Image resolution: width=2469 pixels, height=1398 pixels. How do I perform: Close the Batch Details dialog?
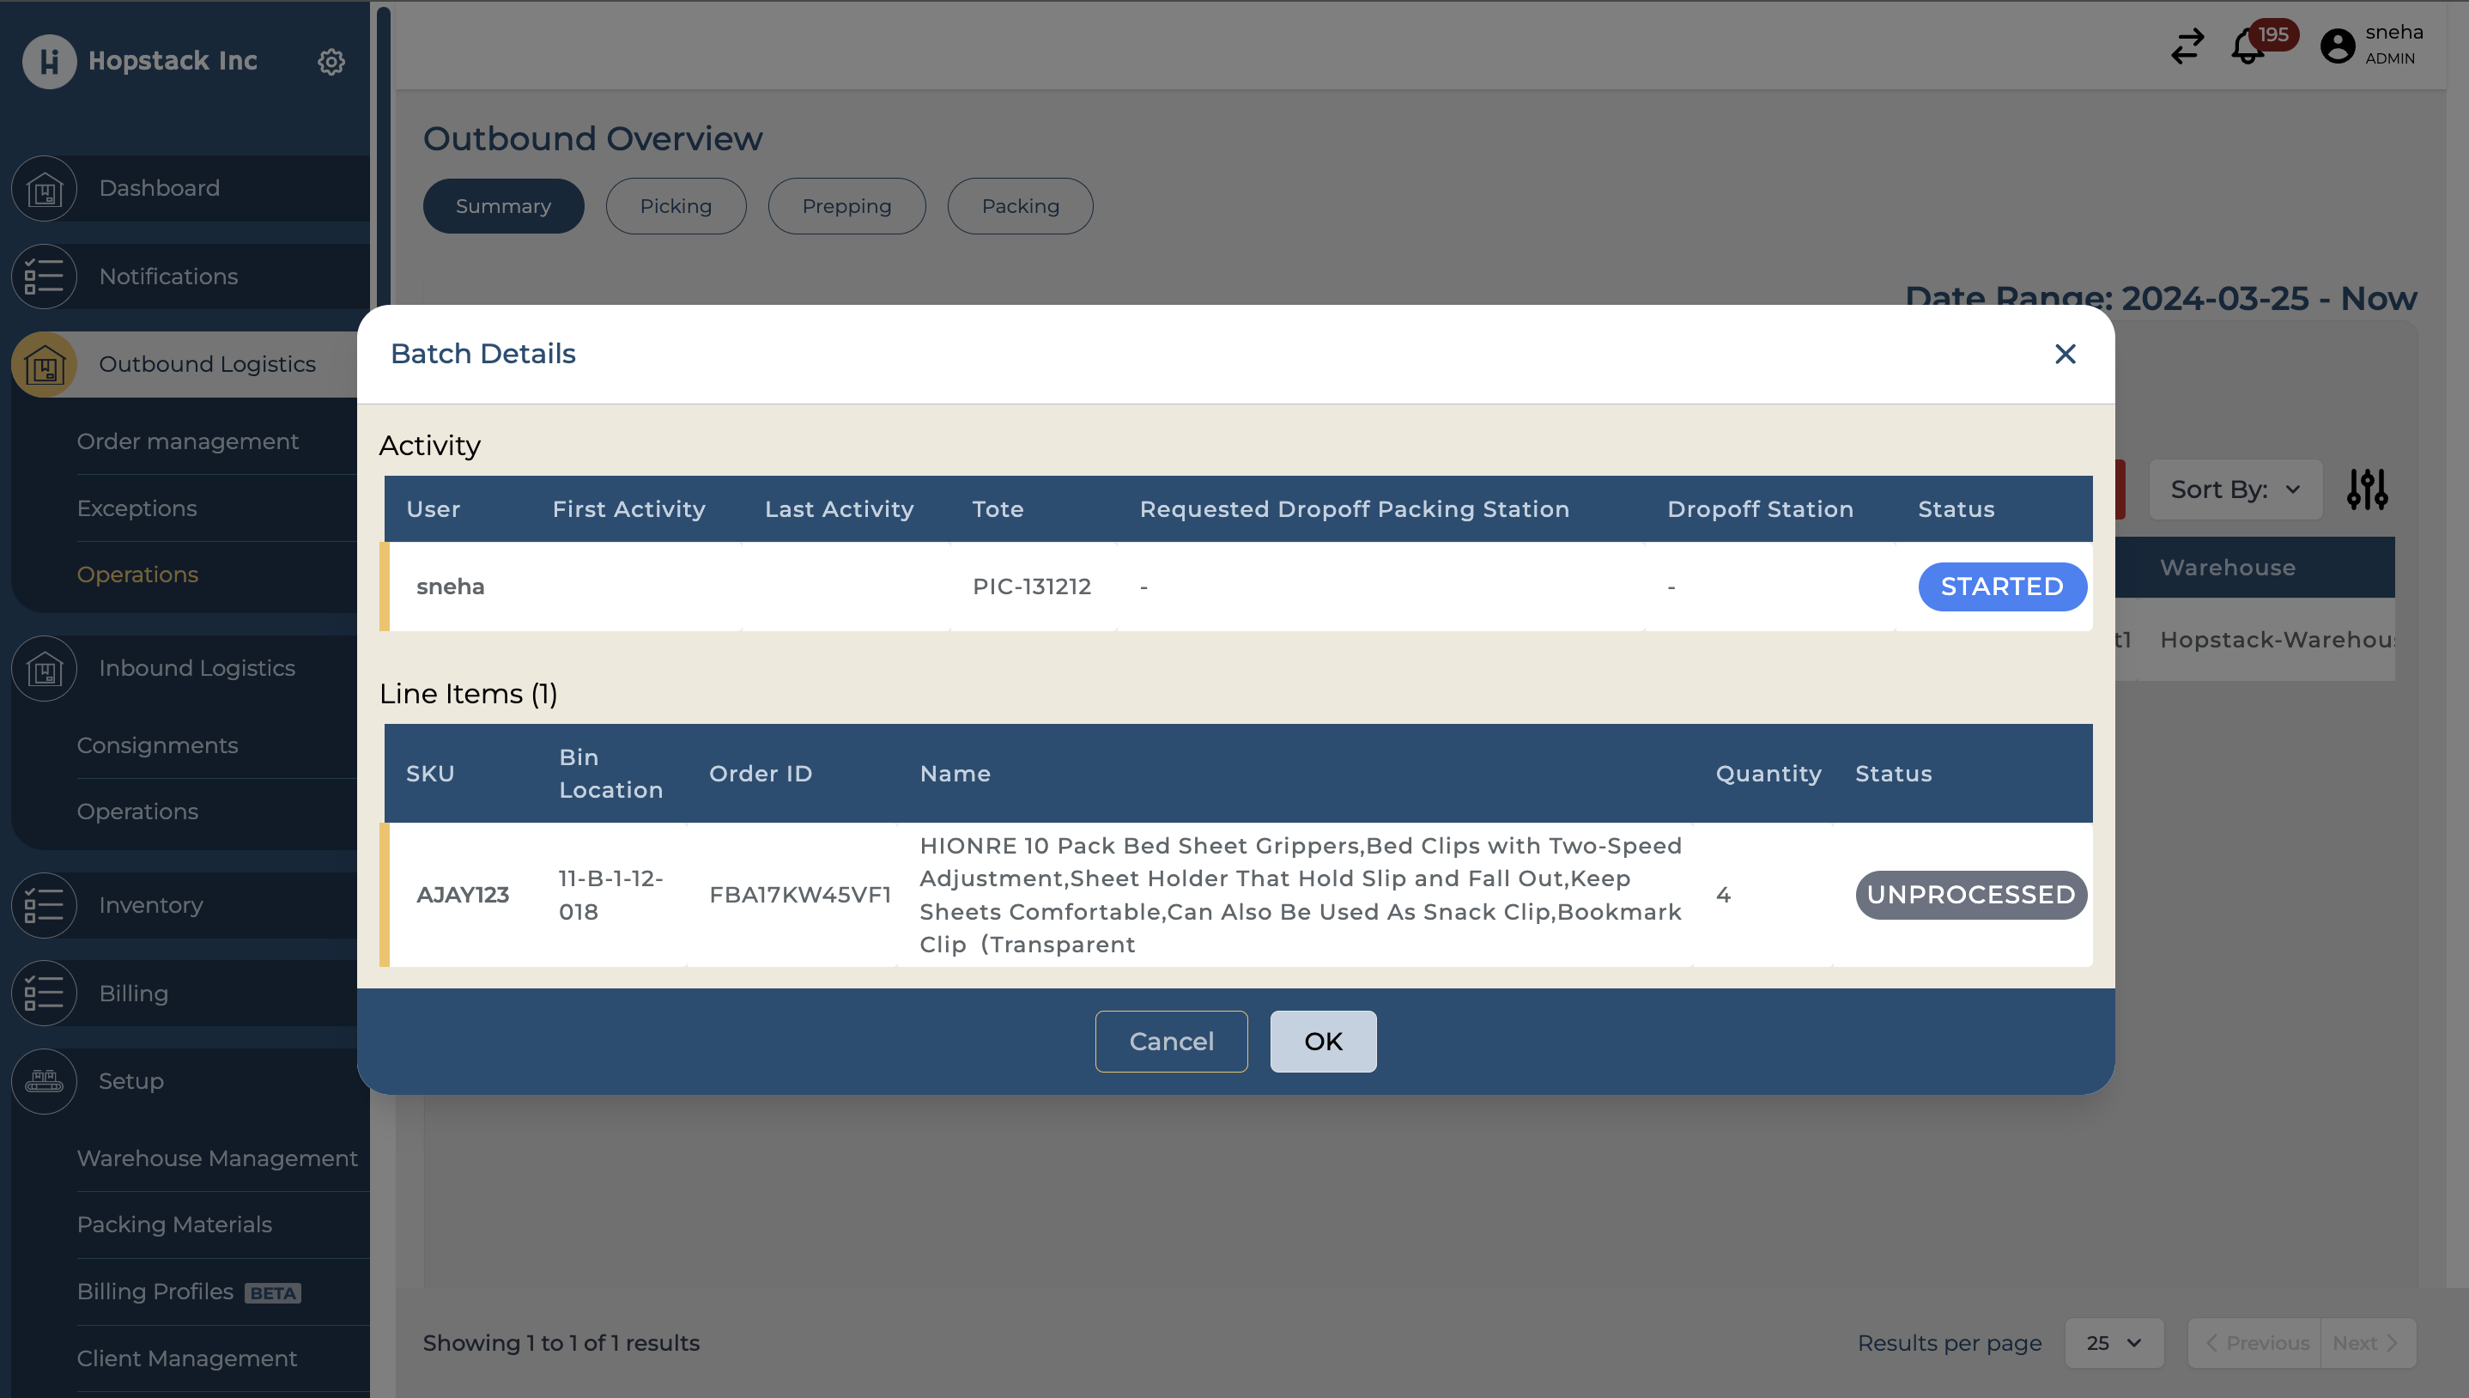pos(2065,355)
